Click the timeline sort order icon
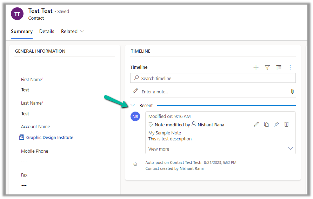The height and width of the screenshot is (199, 313). click(279, 67)
